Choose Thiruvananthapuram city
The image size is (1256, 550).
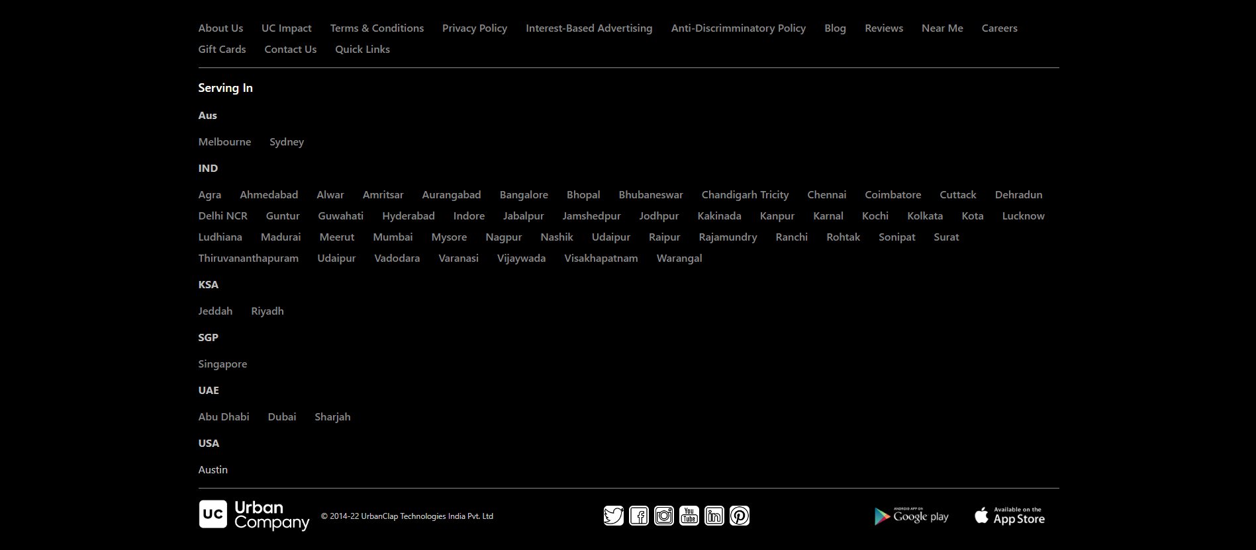coord(248,258)
